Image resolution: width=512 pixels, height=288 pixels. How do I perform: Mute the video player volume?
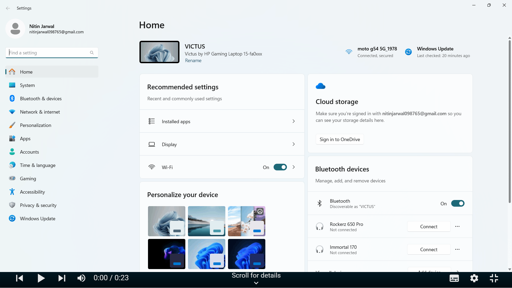(x=81, y=278)
